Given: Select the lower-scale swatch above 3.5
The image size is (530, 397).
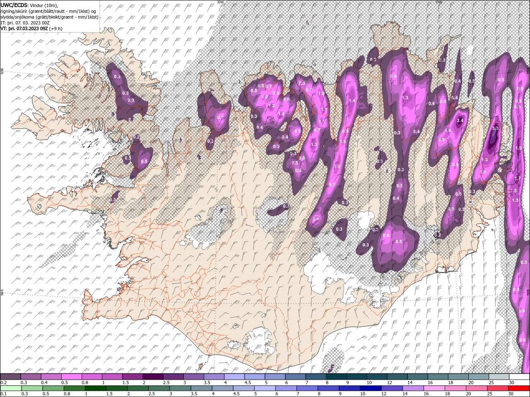Looking at the screenshot, I should pos(201,388).
